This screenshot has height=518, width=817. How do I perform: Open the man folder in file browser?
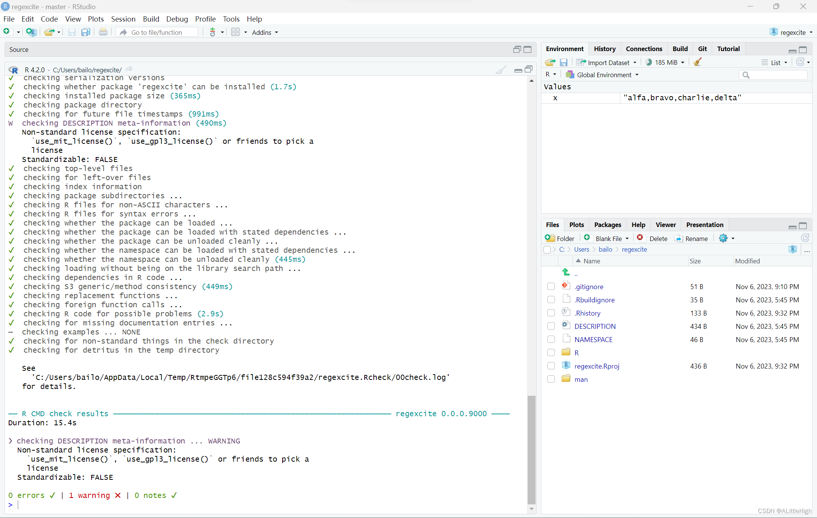pos(581,379)
